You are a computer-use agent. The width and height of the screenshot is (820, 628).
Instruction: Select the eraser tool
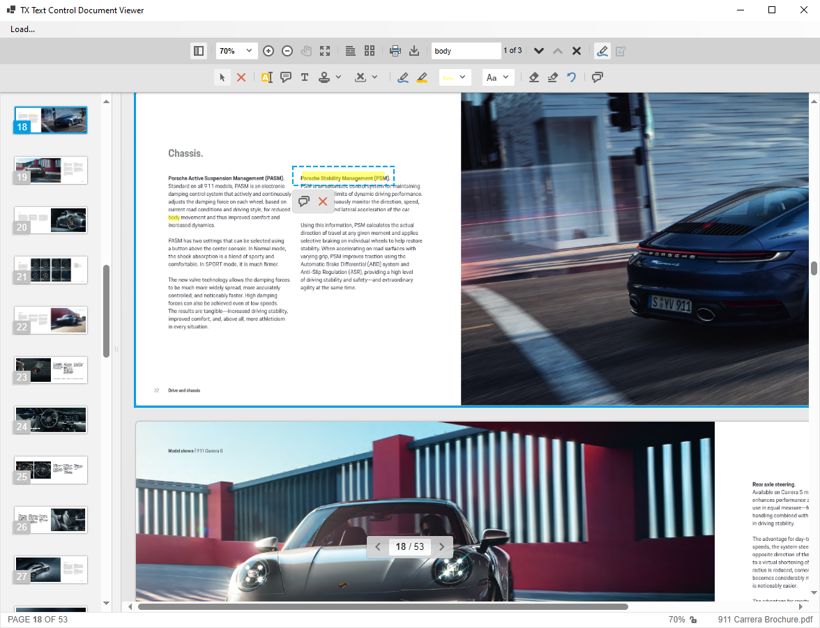pos(534,77)
